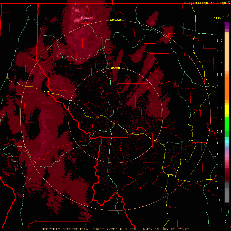Screen dimensions: 231x231
Task: Click the 9.8 legend value
Action: 219,29
